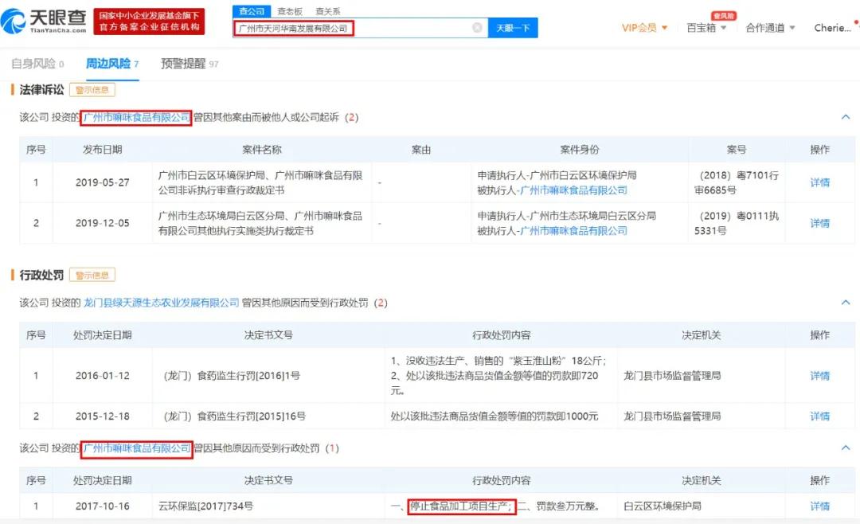Click the 天眼一下 search button
Screen dimensions: 860x524
point(512,27)
